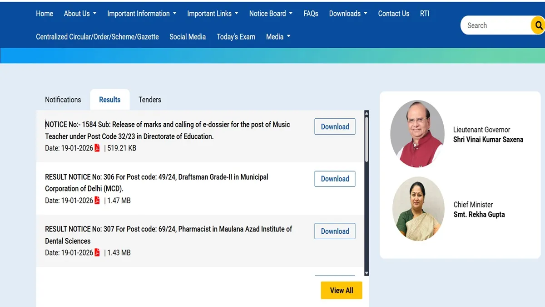Expand the Notice Board dropdown
The width and height of the screenshot is (545, 307).
[271, 14]
